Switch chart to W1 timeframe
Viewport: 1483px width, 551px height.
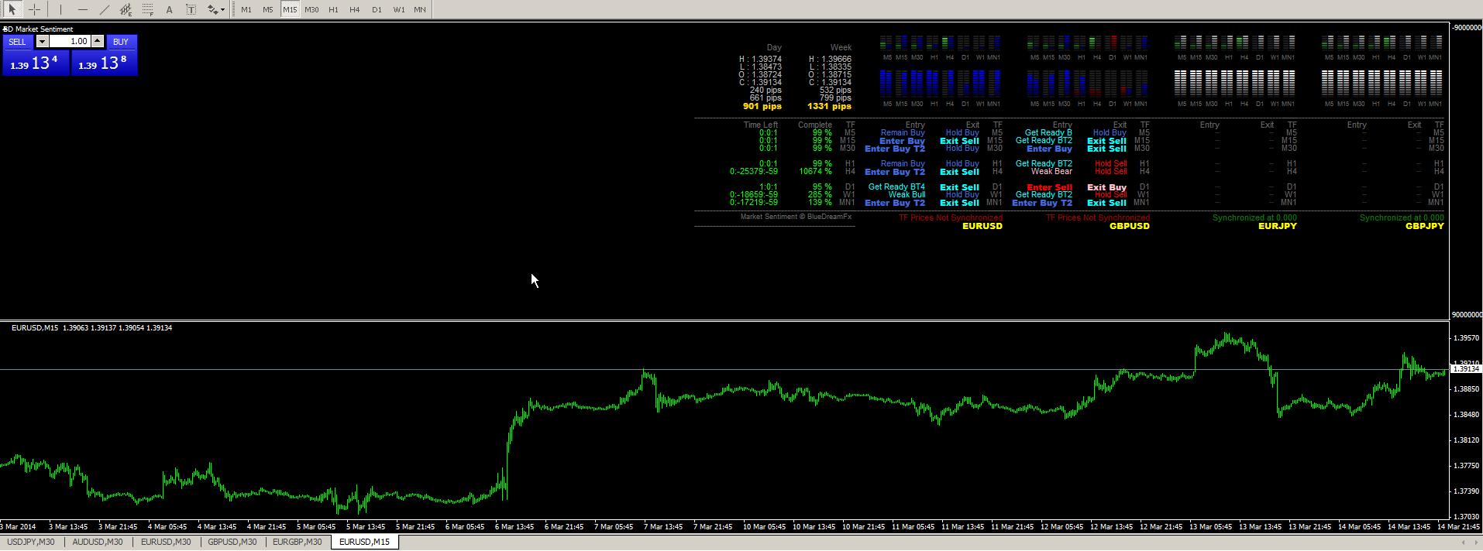(398, 9)
